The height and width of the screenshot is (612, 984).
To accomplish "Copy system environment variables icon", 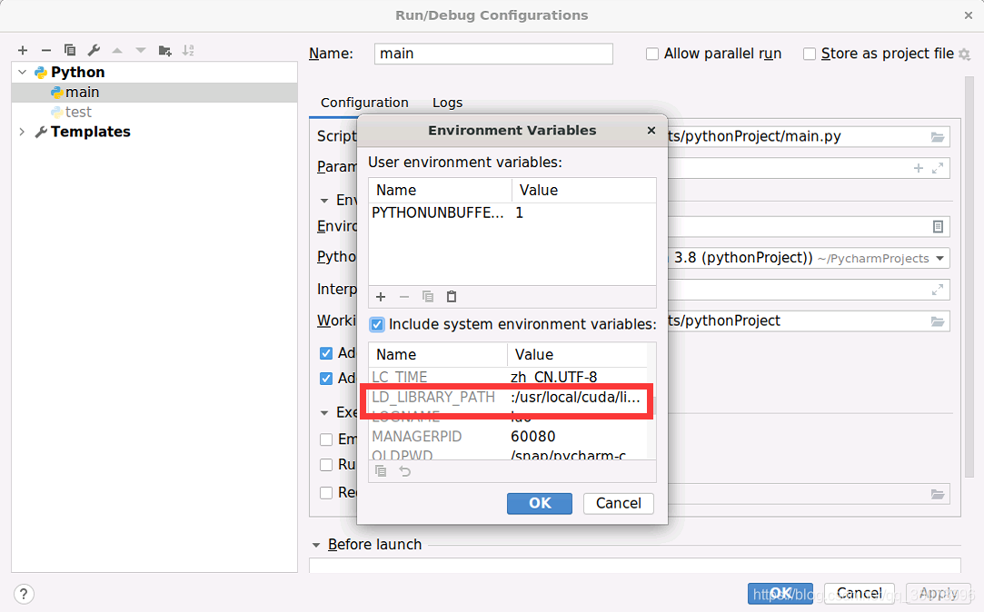I will 381,471.
